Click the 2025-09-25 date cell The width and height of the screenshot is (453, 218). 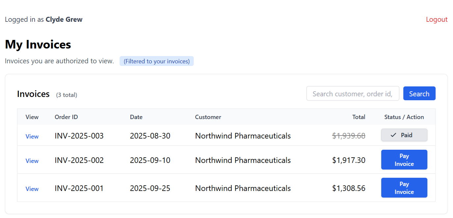(150, 188)
